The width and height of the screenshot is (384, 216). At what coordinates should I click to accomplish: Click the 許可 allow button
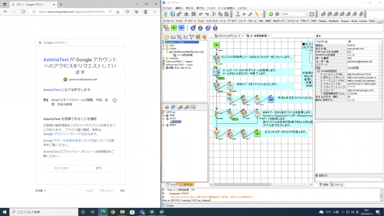(x=99, y=168)
